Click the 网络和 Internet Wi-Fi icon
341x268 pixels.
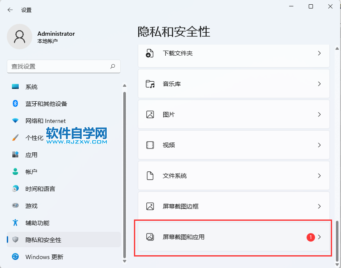[15, 121]
